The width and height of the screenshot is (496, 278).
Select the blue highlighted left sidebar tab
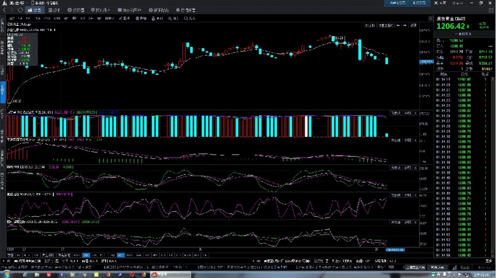pos(3,89)
